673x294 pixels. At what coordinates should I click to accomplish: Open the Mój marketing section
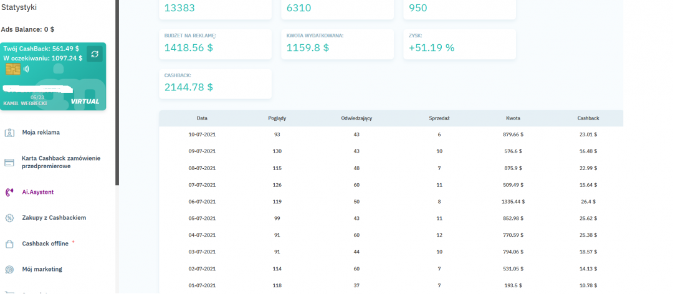tap(42, 270)
